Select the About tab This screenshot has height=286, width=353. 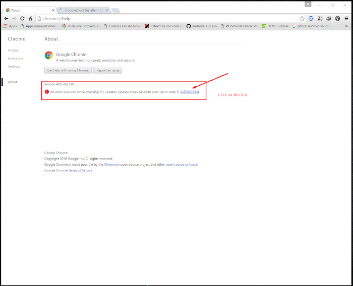(x=30, y=10)
